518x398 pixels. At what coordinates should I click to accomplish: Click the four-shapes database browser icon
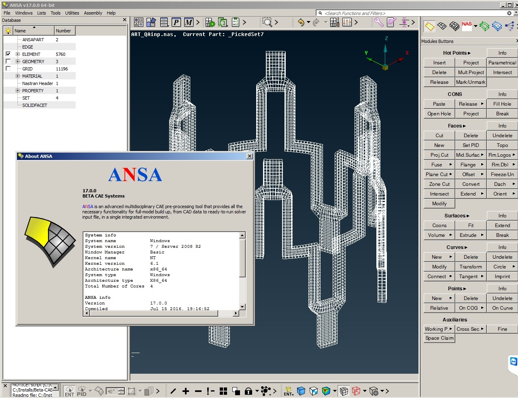click(x=139, y=22)
